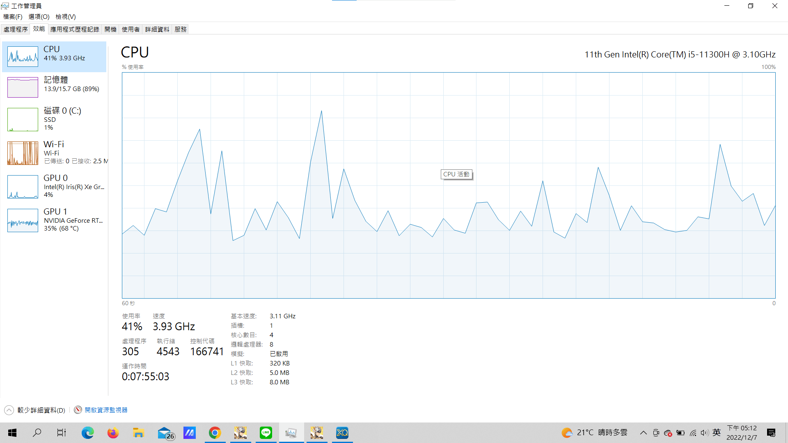This screenshot has height=443, width=788.
Task: Select the CPU performance graph thumbnail
Action: pyautogui.click(x=23, y=57)
